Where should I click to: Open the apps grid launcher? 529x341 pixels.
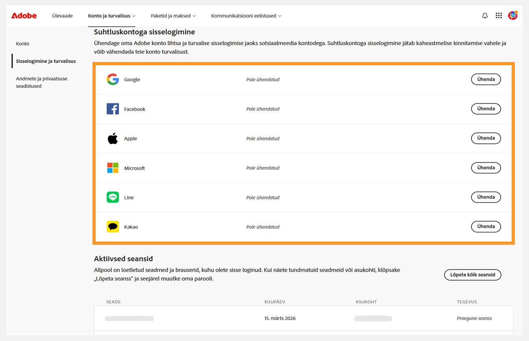(x=499, y=16)
